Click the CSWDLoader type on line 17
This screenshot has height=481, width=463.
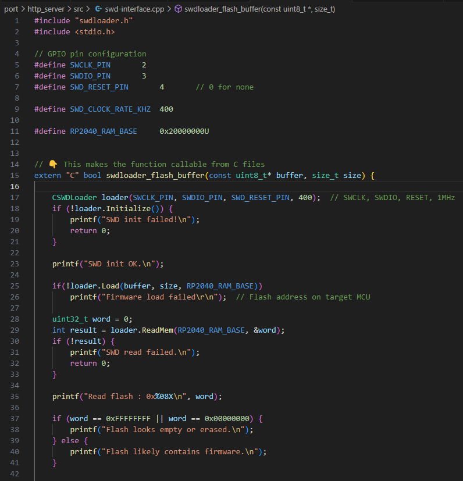tap(74, 198)
